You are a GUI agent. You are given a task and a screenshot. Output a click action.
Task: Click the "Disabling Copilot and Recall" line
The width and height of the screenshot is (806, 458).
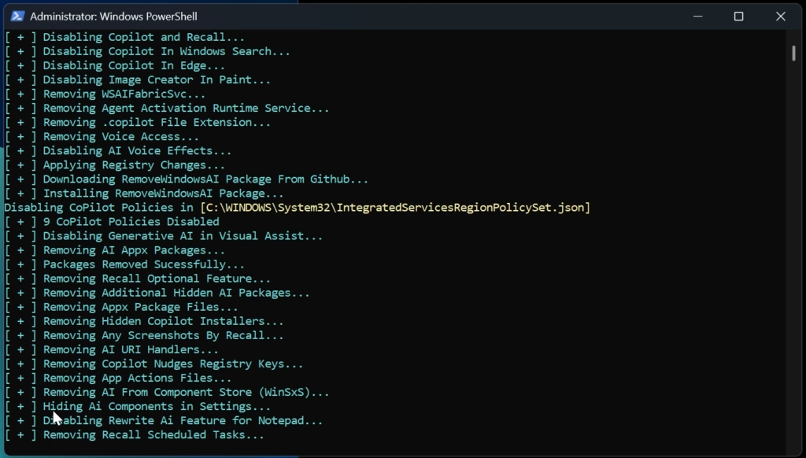pyautogui.click(x=143, y=37)
